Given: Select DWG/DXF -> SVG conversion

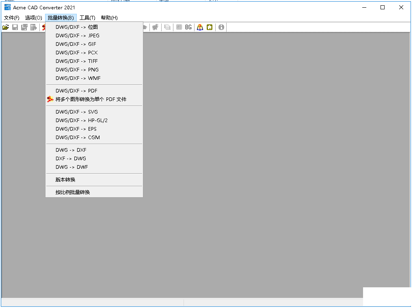Looking at the screenshot, I should click(x=94, y=112).
